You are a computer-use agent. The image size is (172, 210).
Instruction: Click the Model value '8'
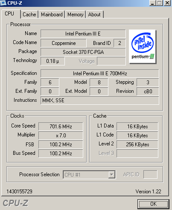point(99,82)
